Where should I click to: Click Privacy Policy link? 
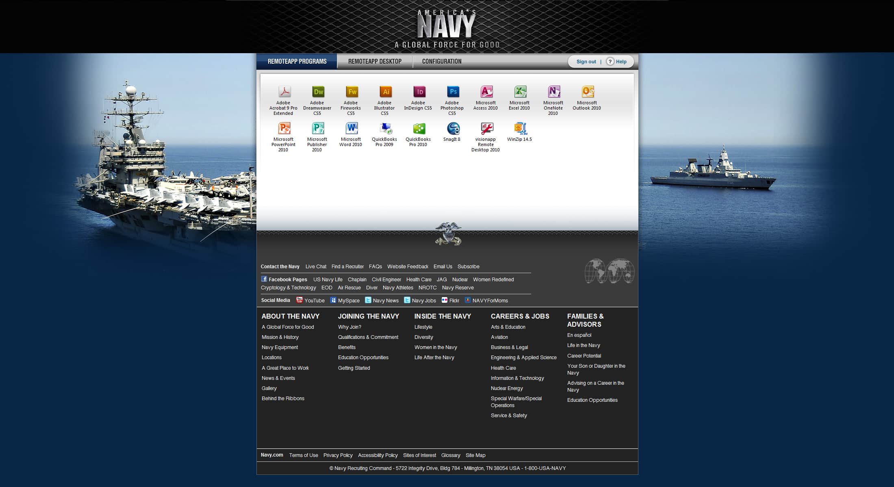click(x=338, y=455)
